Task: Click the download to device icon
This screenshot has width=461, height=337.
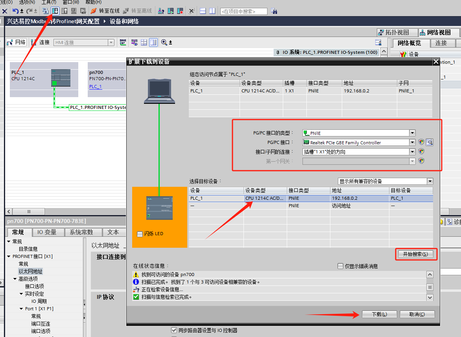Action: point(55,11)
